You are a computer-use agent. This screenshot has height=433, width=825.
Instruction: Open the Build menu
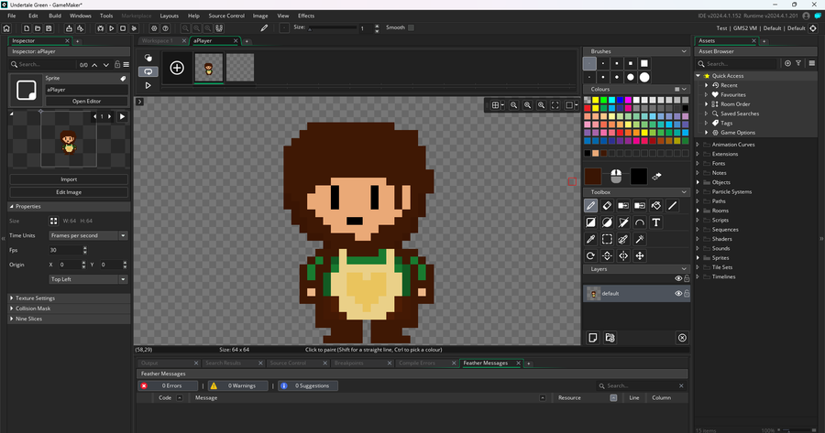coord(55,16)
